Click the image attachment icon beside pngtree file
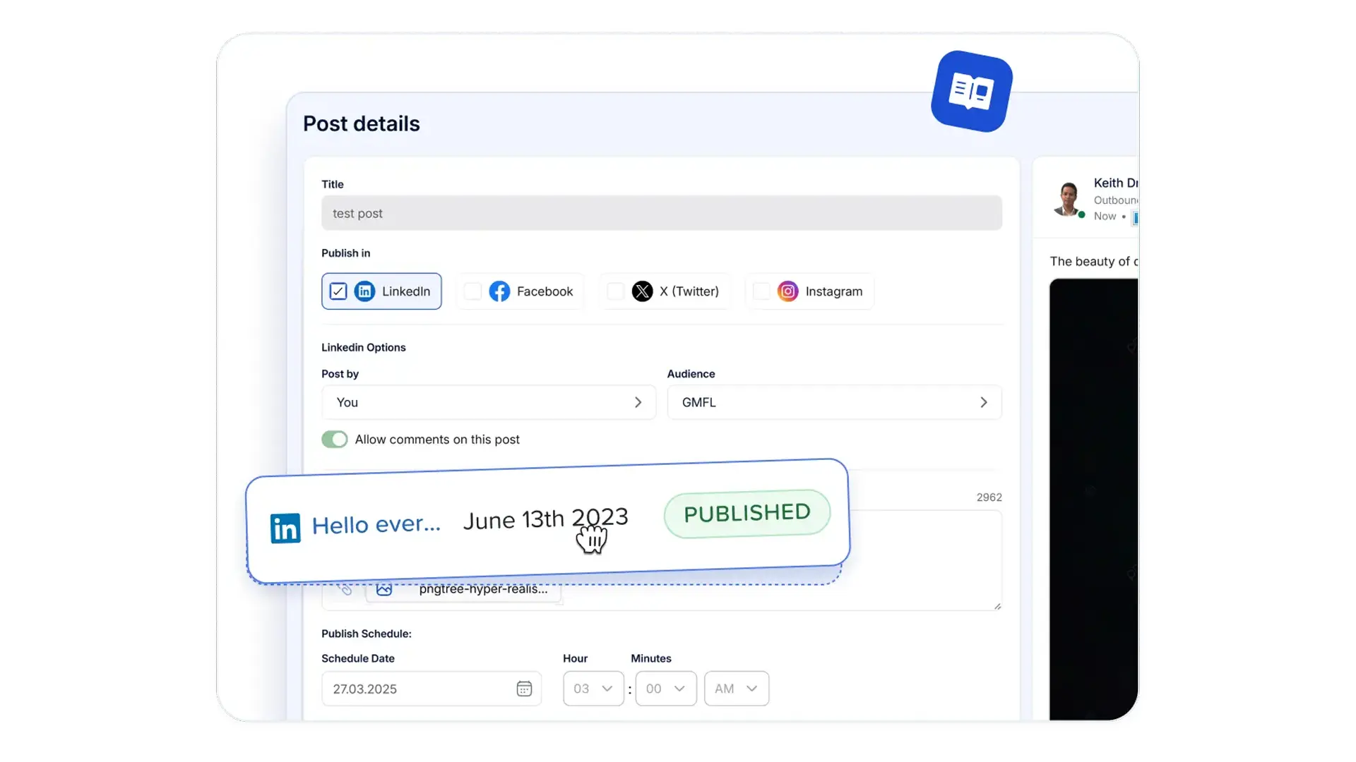Viewport: 1356px width, 762px height. pos(384,589)
